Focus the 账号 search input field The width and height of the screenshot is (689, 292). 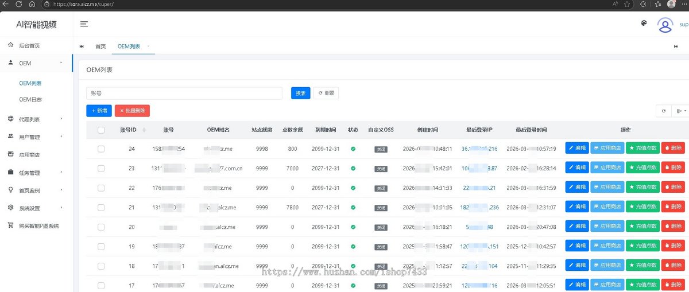(184, 93)
